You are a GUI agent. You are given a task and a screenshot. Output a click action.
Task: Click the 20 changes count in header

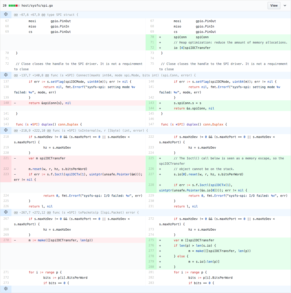pos(5,6)
